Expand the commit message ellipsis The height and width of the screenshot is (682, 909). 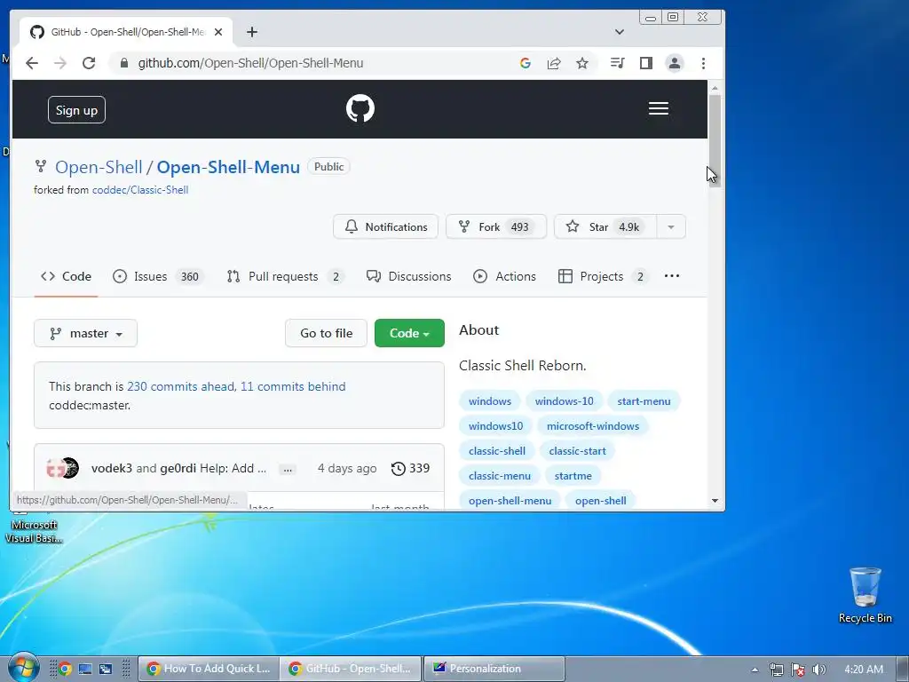[288, 469]
